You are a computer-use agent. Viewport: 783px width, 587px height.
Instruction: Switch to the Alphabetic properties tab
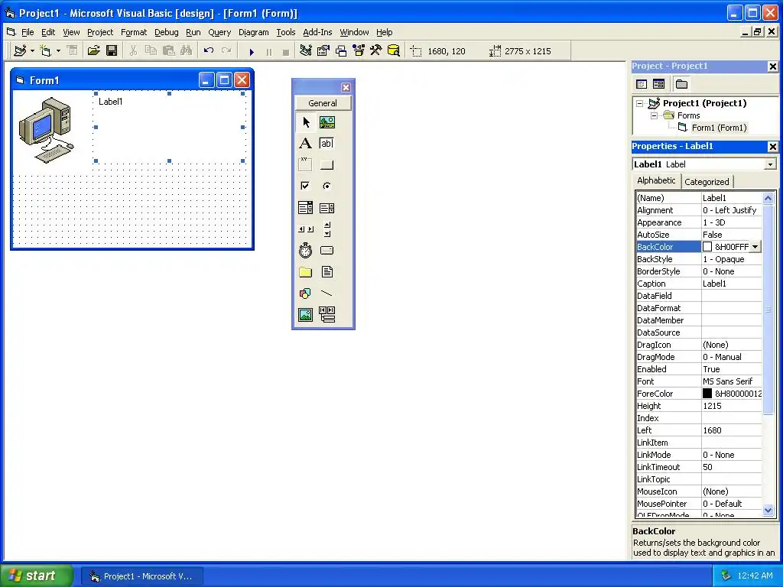[656, 180]
